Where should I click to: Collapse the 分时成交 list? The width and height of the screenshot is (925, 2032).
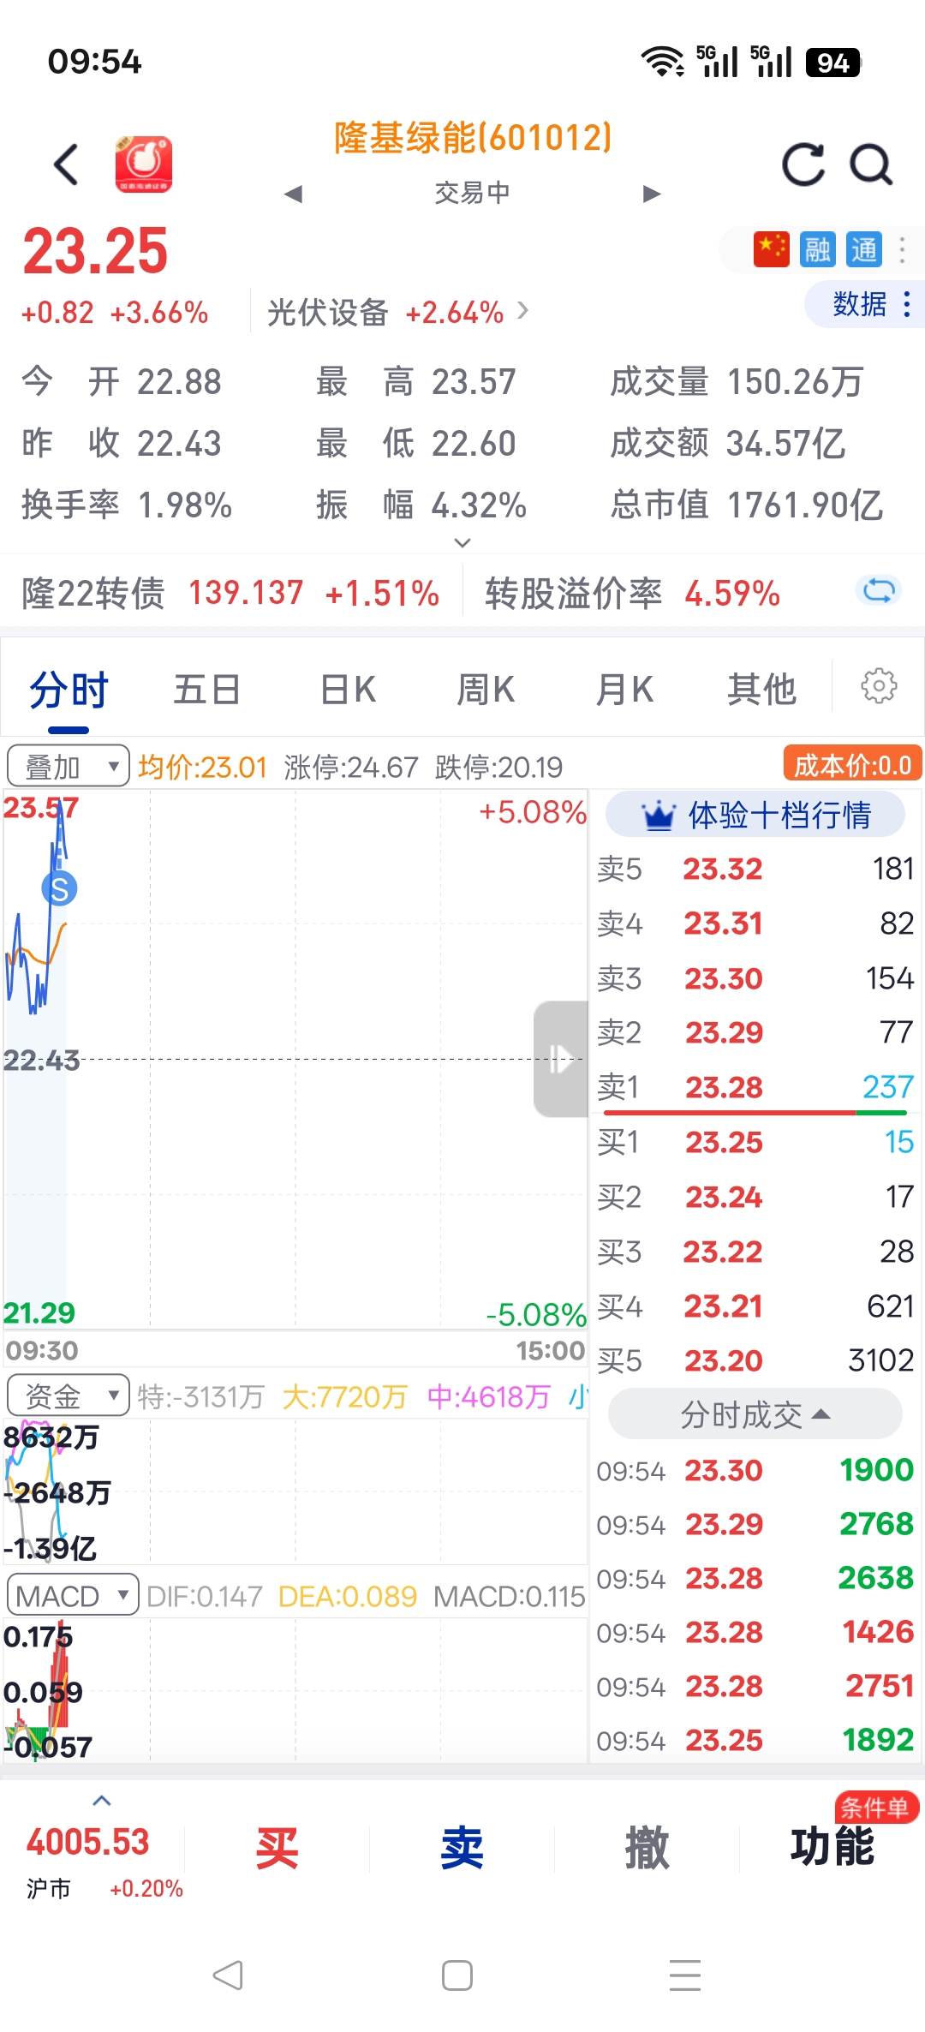(x=755, y=1414)
